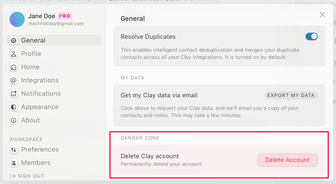This screenshot has height=184, width=336.
Task: Click the Integrations at-sign icon
Action: 14,80
